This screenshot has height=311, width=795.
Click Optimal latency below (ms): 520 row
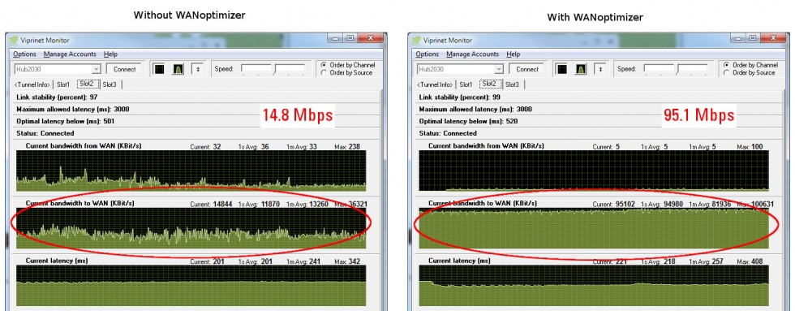click(599, 121)
